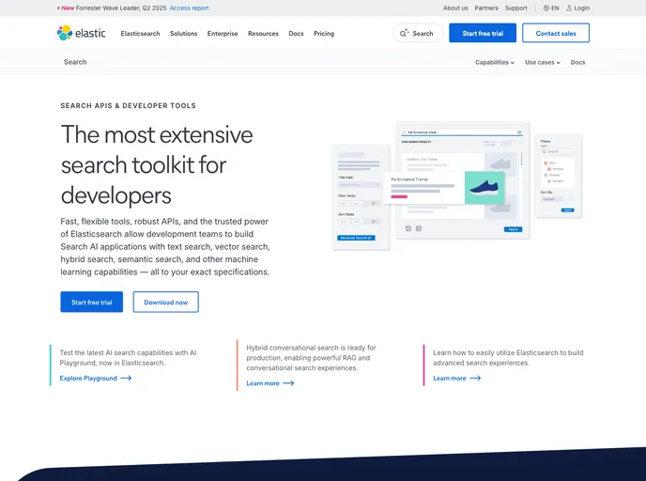Expand the Capabilities dropdown
646x481 pixels.
495,62
